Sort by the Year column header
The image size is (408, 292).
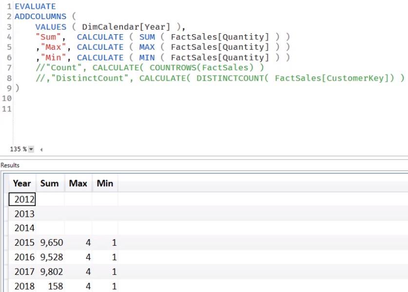[22, 184]
